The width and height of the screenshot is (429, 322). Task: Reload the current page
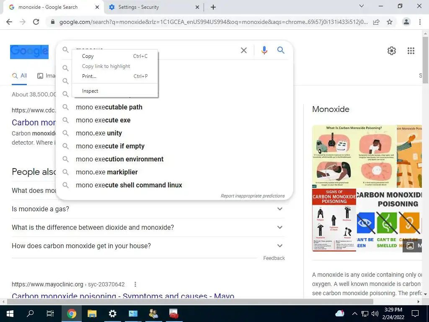(36, 22)
